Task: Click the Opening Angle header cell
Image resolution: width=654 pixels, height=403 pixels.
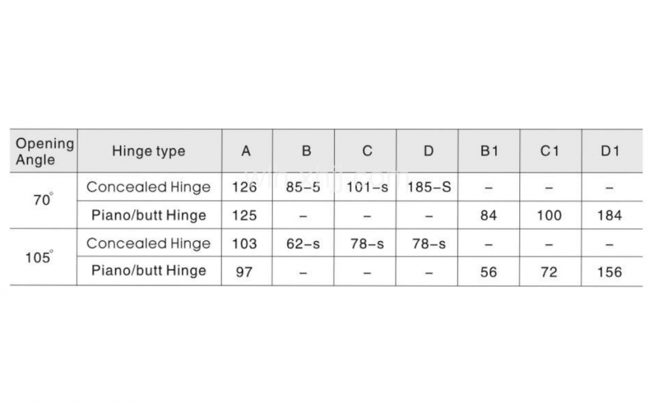Action: 43,151
